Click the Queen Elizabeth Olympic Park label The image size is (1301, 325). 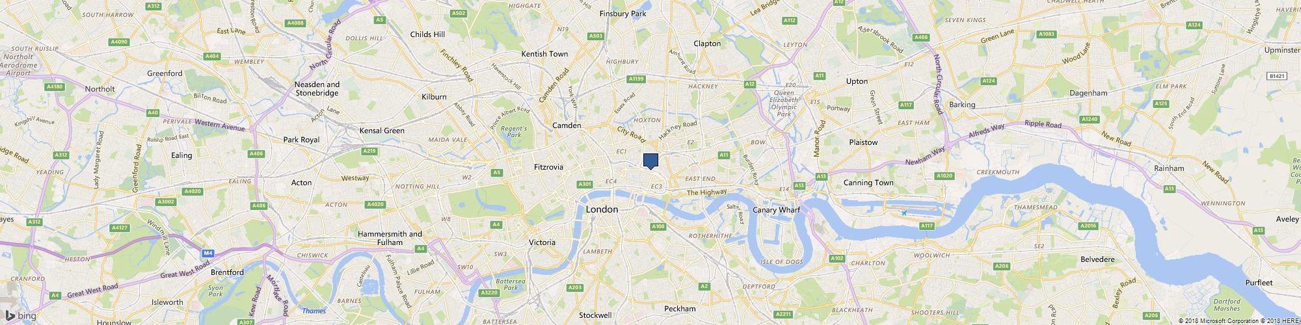point(783,103)
